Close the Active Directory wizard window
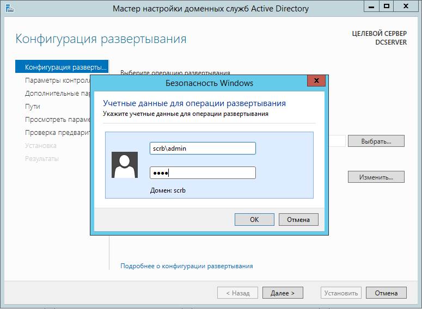This screenshot has height=309, width=422. 406,7
